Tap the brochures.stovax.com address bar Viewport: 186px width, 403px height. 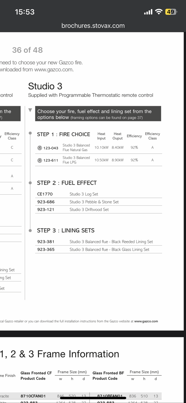[x=93, y=26]
